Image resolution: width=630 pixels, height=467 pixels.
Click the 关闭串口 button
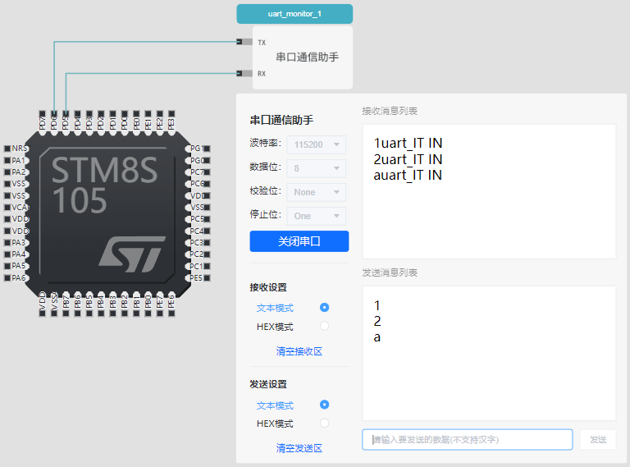(x=299, y=241)
